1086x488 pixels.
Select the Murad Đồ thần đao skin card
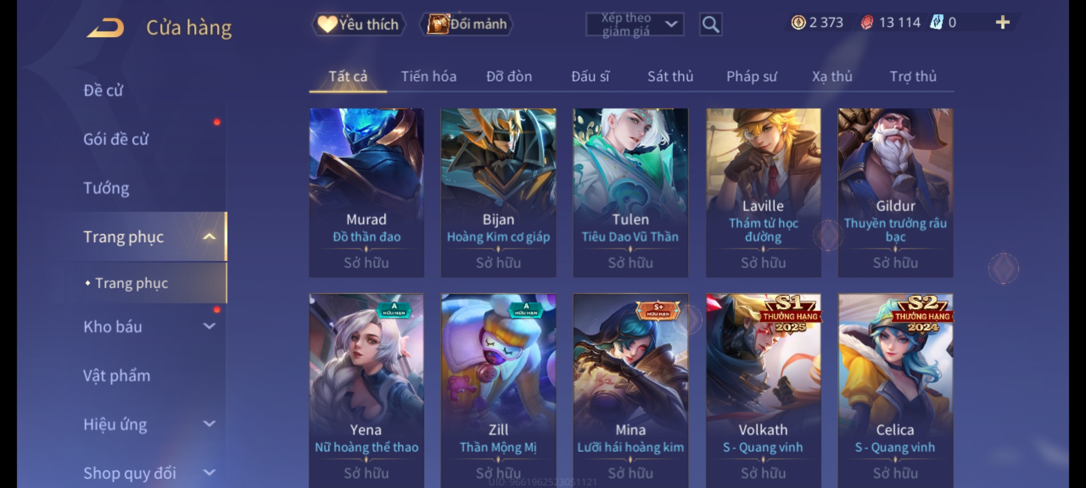[x=367, y=192]
